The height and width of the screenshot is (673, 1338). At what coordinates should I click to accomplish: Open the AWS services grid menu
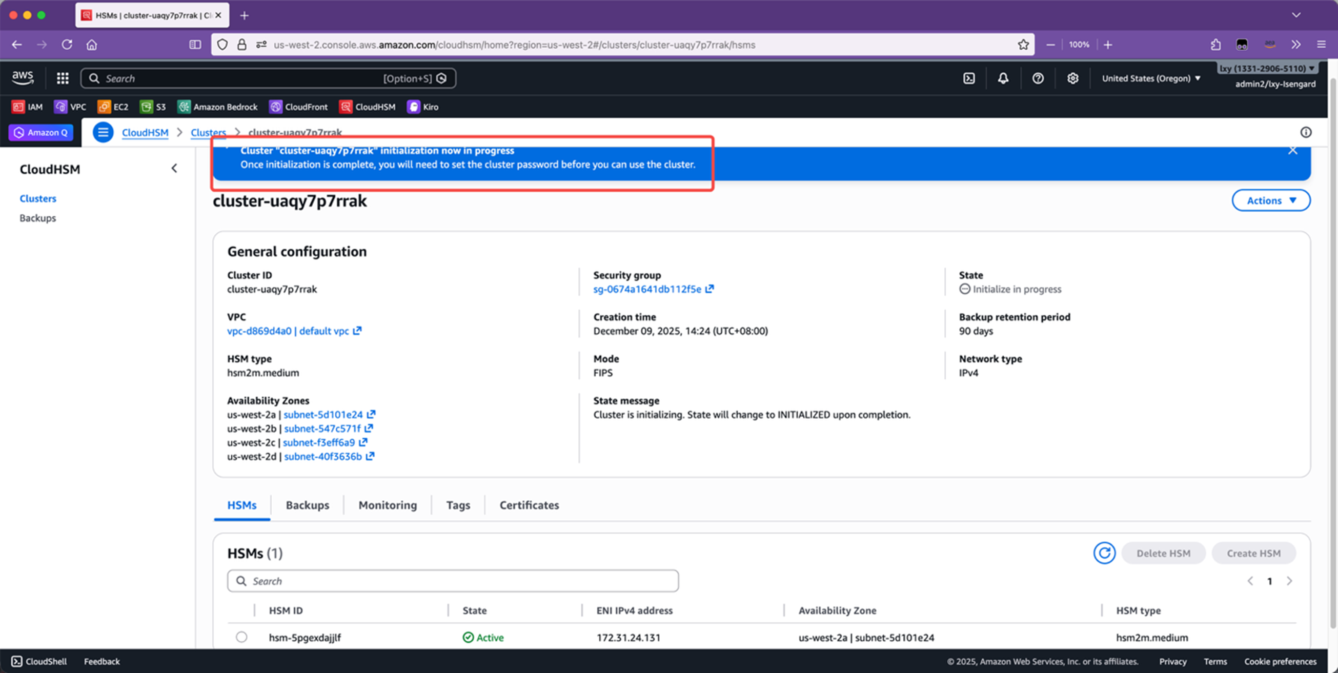(x=63, y=78)
